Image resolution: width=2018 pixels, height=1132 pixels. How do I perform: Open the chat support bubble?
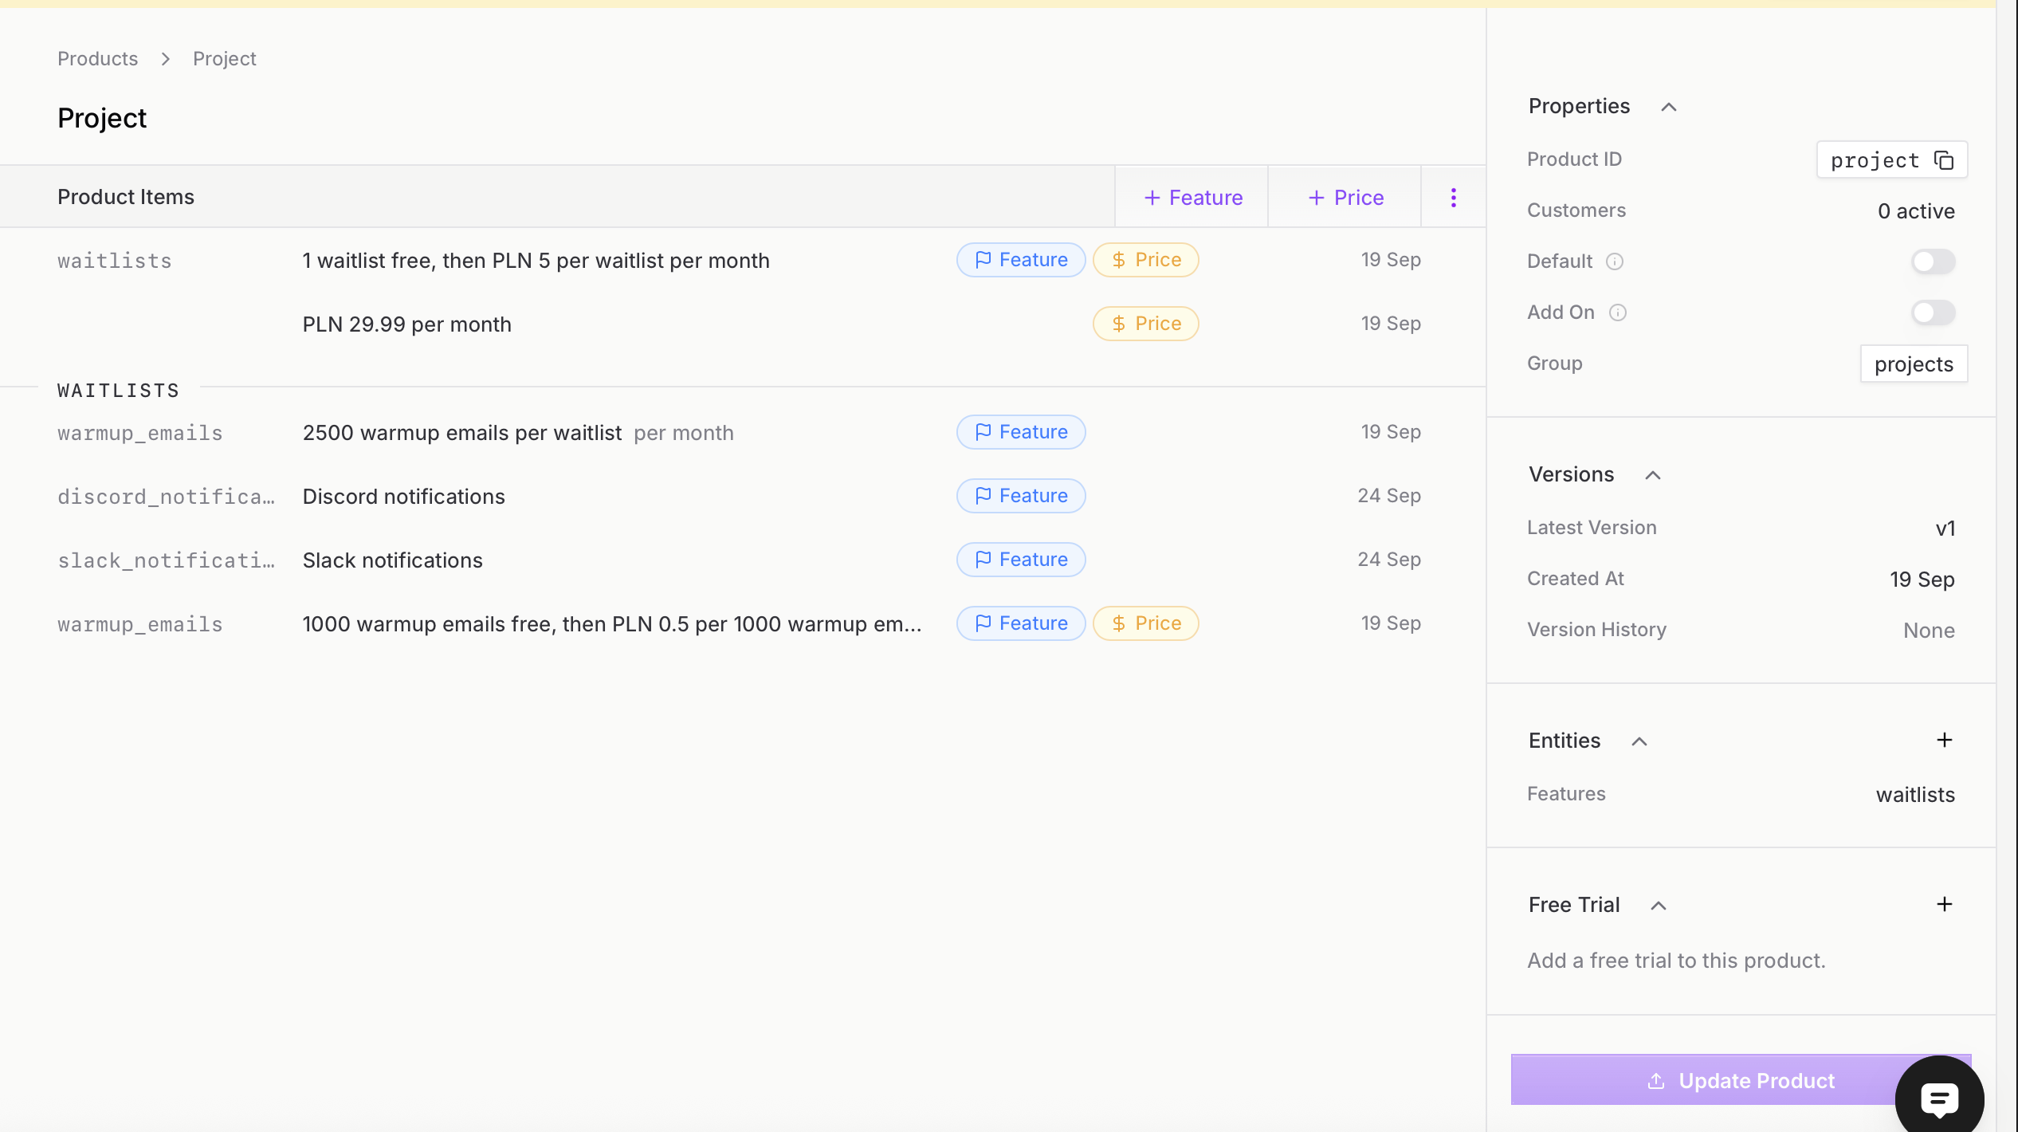[1938, 1099]
